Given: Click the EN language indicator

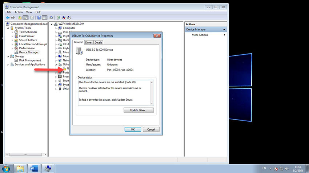Looking at the screenshot, I should [x=264, y=168].
